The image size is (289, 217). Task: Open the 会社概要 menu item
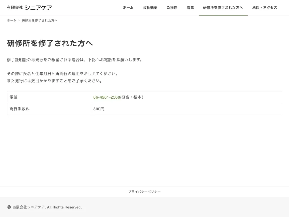point(150,8)
